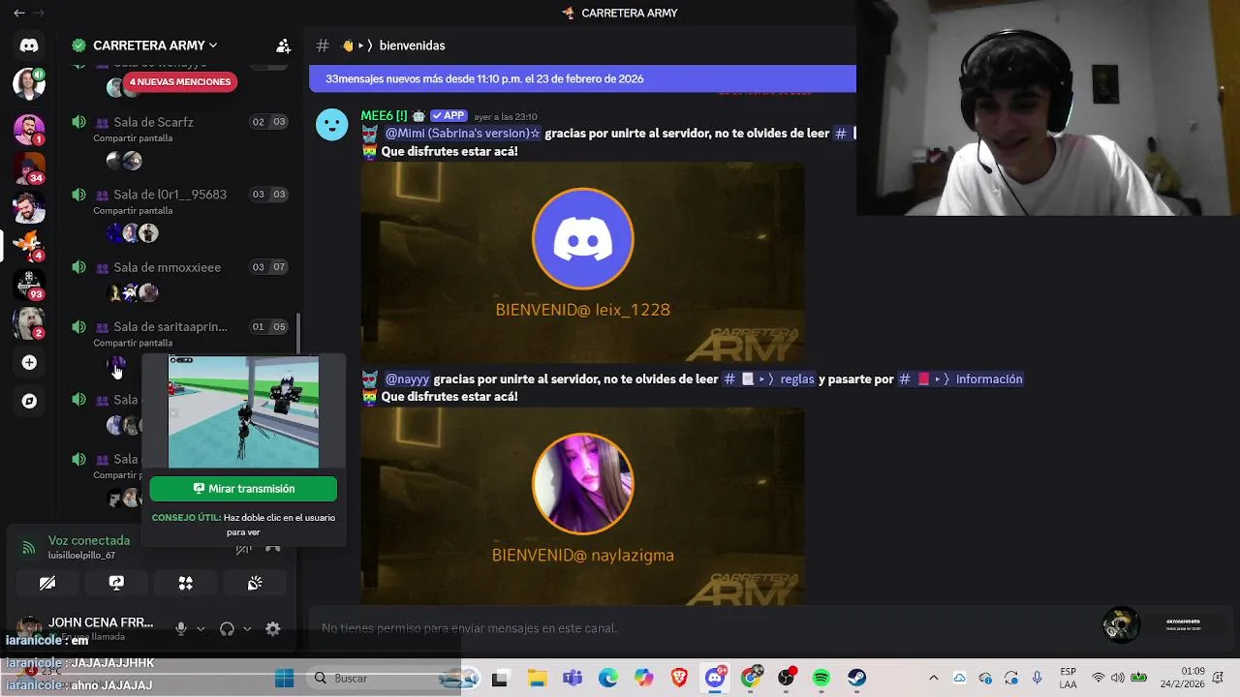Open Steam from the taskbar
The image size is (1240, 697).
pyautogui.click(x=857, y=678)
